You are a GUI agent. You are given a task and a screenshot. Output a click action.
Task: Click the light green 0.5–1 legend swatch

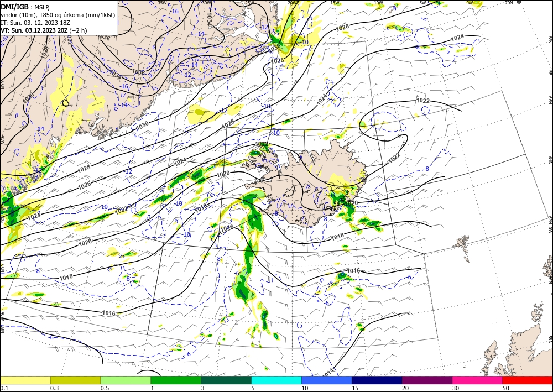126,380
